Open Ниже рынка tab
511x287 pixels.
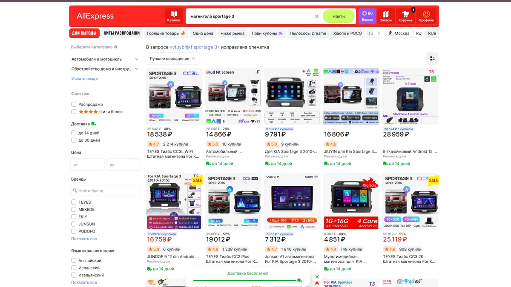(233, 33)
